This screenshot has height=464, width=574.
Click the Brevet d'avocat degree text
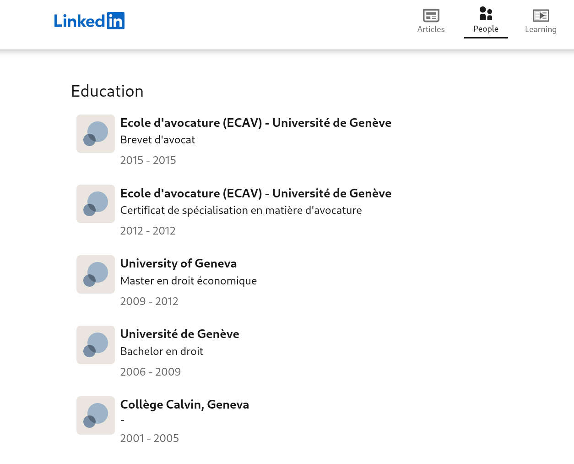(x=157, y=140)
